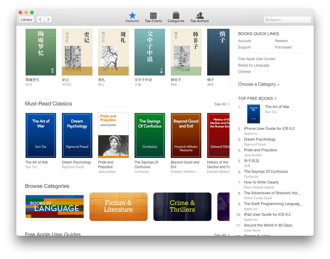Open the Top Free Books full list chevron
Image resolution: width=330 pixels, height=259 pixels.
click(x=275, y=98)
